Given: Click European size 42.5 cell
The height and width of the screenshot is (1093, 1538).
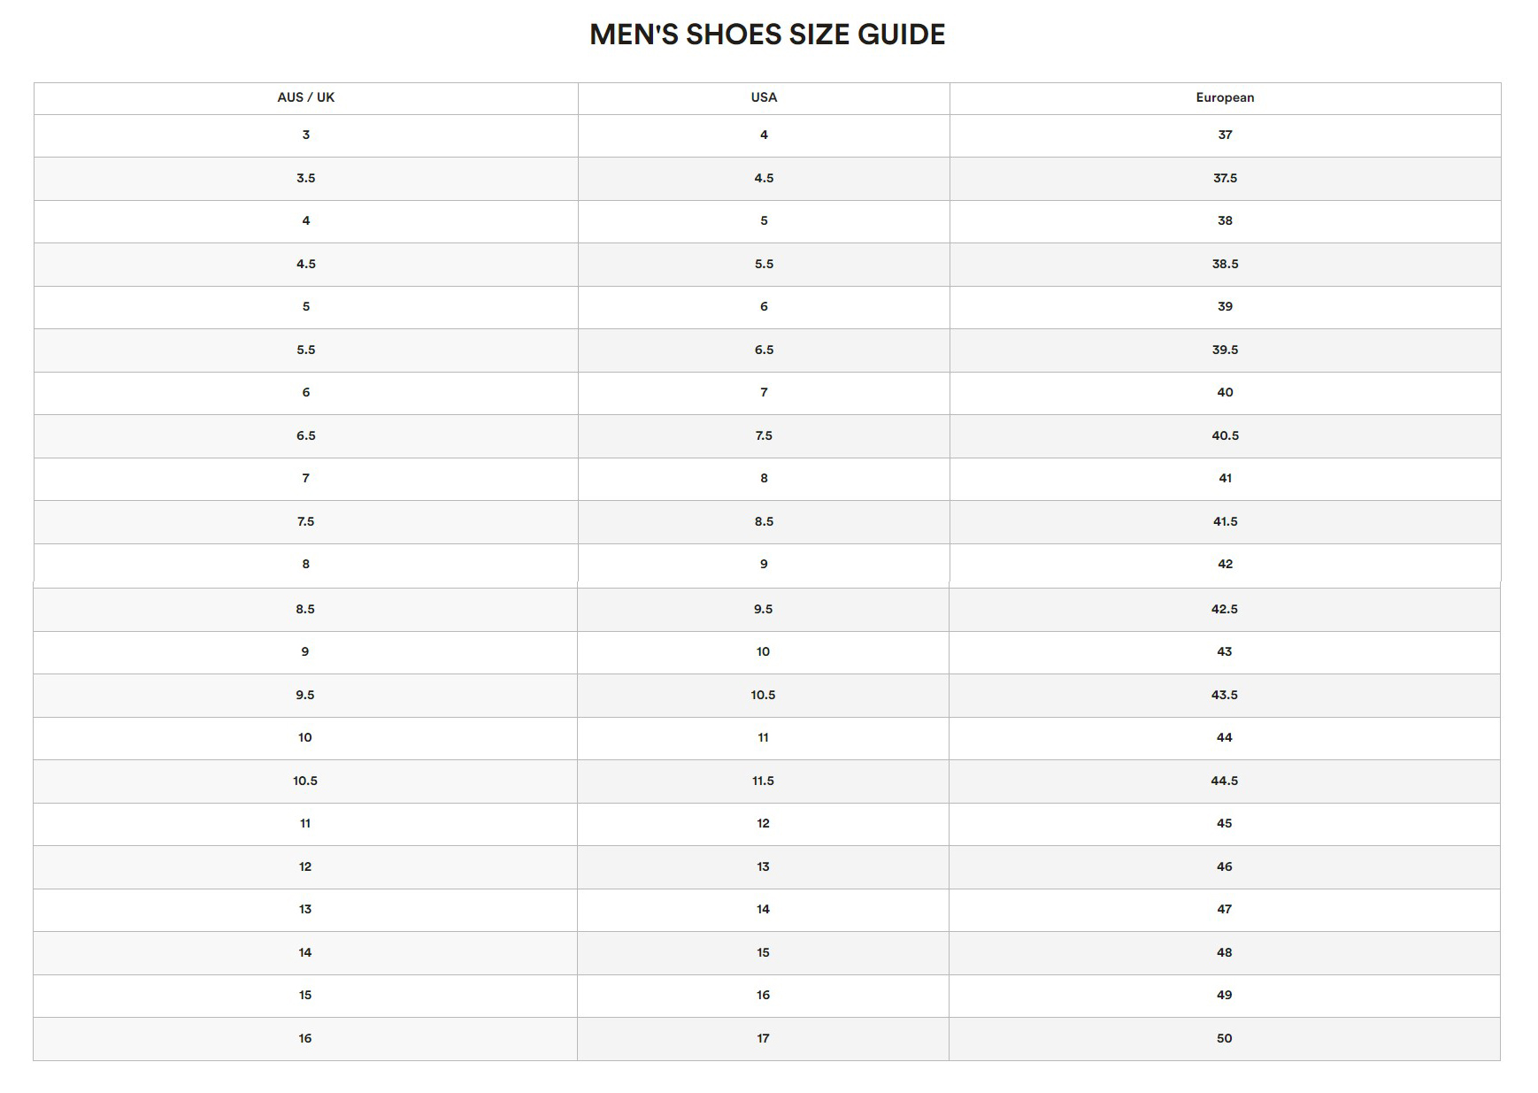Looking at the screenshot, I should pyautogui.click(x=1224, y=610).
